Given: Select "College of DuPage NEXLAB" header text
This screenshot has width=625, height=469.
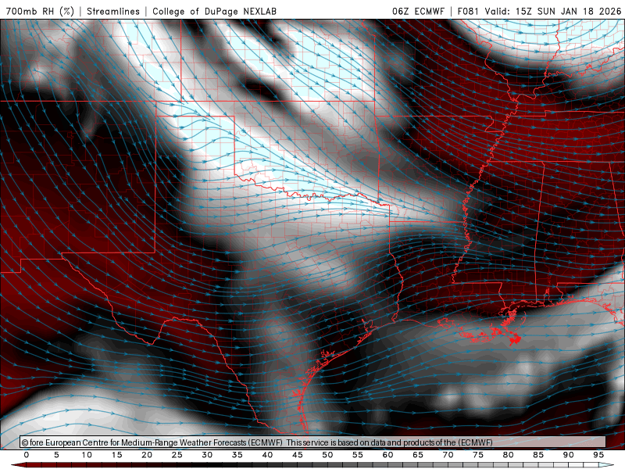Looking at the screenshot, I should [214, 11].
